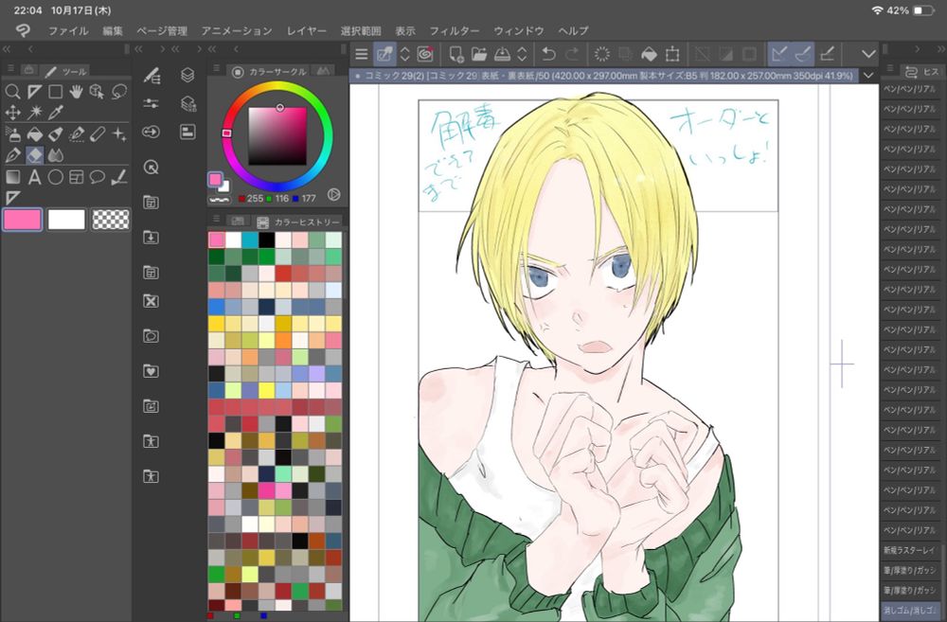Open the Color Circle panel menu

tap(216, 70)
